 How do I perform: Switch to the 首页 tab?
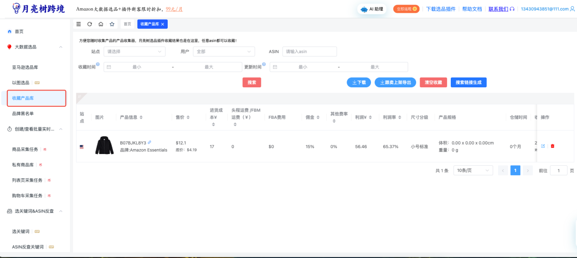128,24
